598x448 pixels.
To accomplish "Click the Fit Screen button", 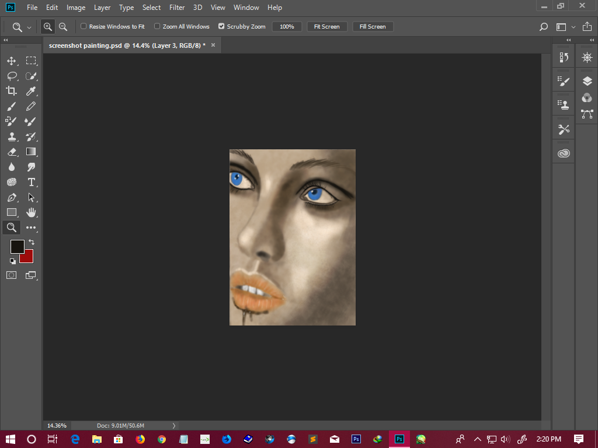I will (326, 27).
